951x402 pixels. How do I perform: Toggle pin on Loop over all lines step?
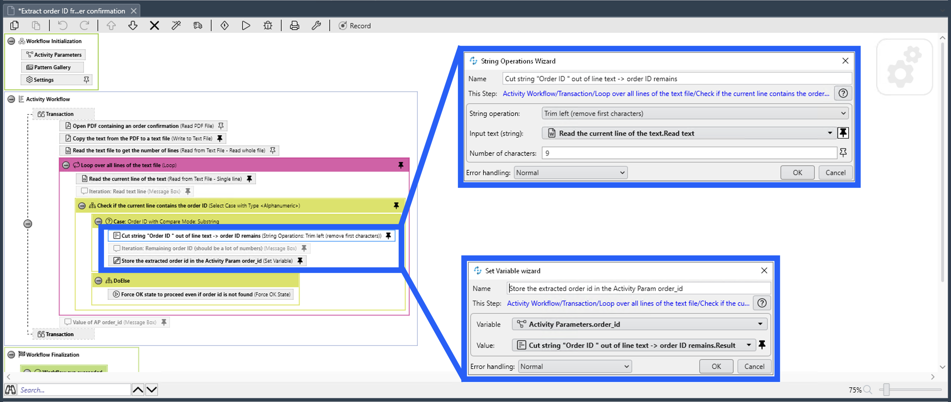click(401, 165)
